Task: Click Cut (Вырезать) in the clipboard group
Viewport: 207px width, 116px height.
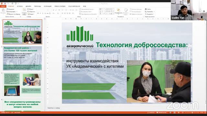Action: point(10,9)
